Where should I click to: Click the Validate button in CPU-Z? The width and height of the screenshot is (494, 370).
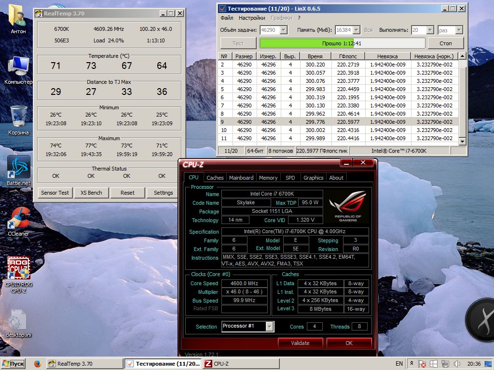point(300,343)
